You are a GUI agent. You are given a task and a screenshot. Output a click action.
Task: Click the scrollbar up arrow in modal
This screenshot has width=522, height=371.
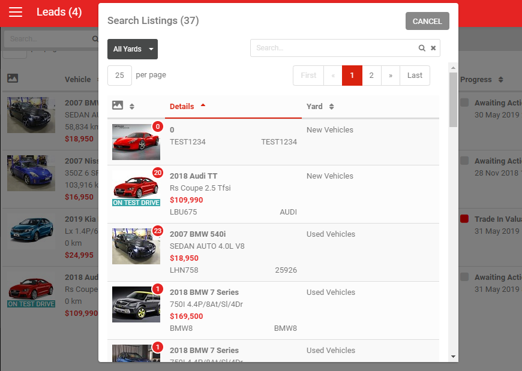(x=453, y=68)
